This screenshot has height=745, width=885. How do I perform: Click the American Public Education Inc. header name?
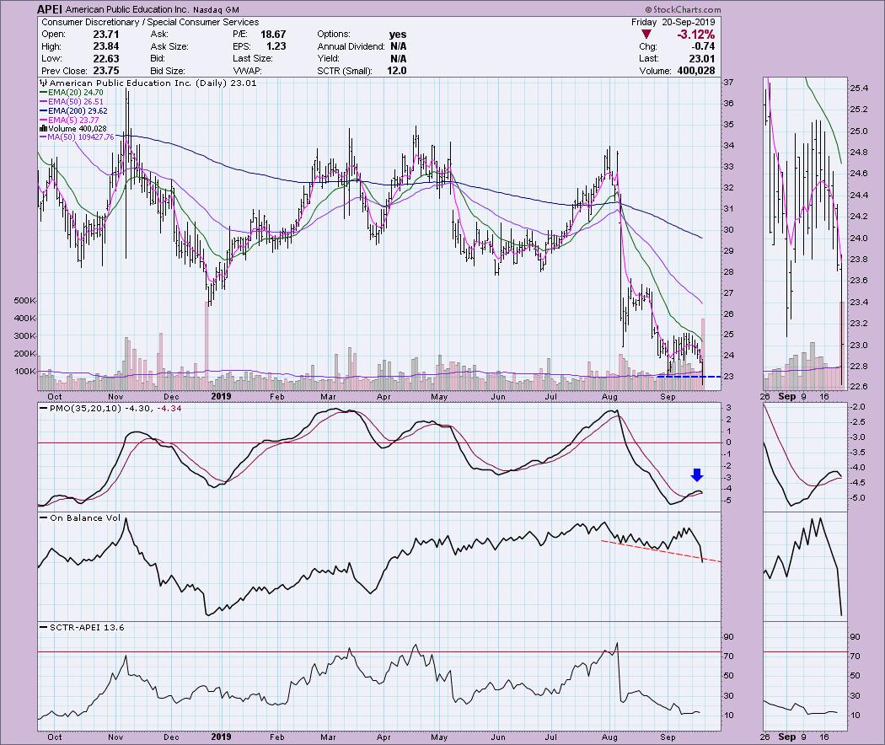click(127, 9)
